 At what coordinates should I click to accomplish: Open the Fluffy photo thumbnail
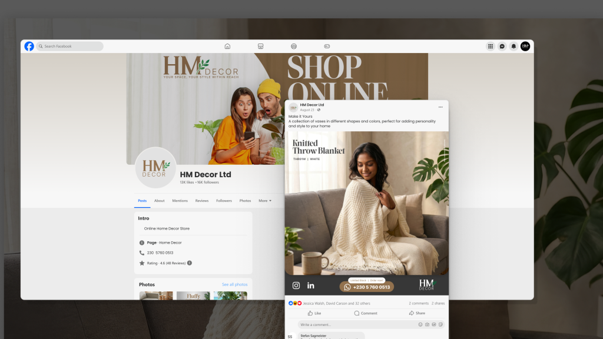[193, 295]
